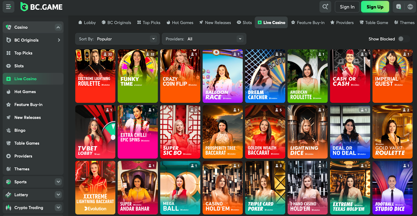Click the Sign In button
Screen dimensions: 417x216
click(347, 7)
